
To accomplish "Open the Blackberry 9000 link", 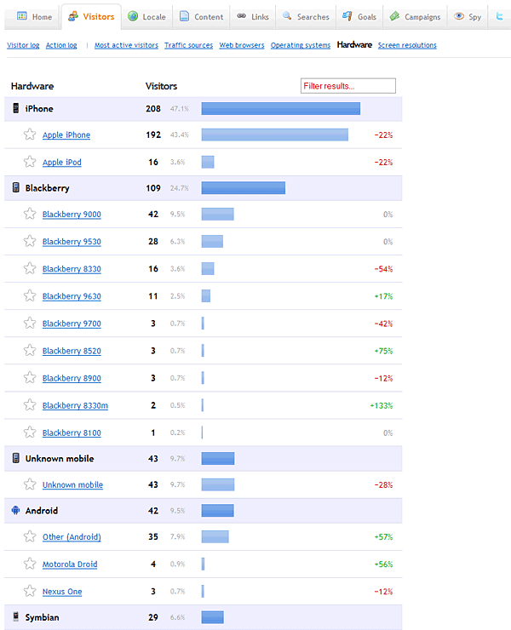I will coord(72,215).
